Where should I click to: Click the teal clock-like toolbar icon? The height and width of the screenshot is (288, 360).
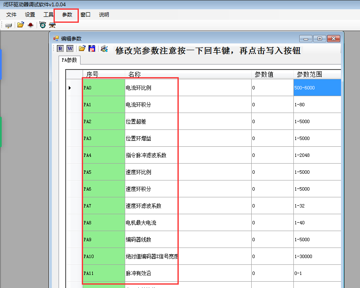(43, 25)
